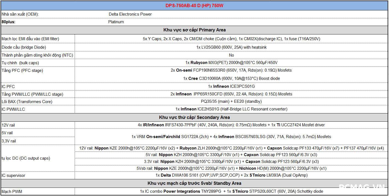
Task: Click the ICE2HS01G LLC resonant converter cell
Action: coord(231,109)
